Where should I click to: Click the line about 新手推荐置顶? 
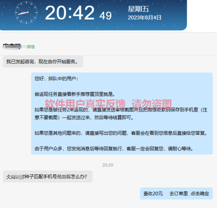(75, 94)
